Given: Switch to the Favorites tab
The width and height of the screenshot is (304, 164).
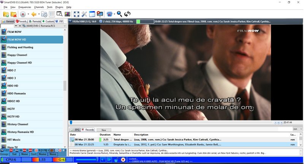Looking at the screenshot, I should [x=22, y=21].
